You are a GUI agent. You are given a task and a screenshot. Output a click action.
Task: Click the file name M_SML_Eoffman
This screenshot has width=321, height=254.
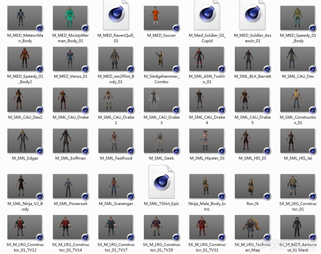(71, 158)
